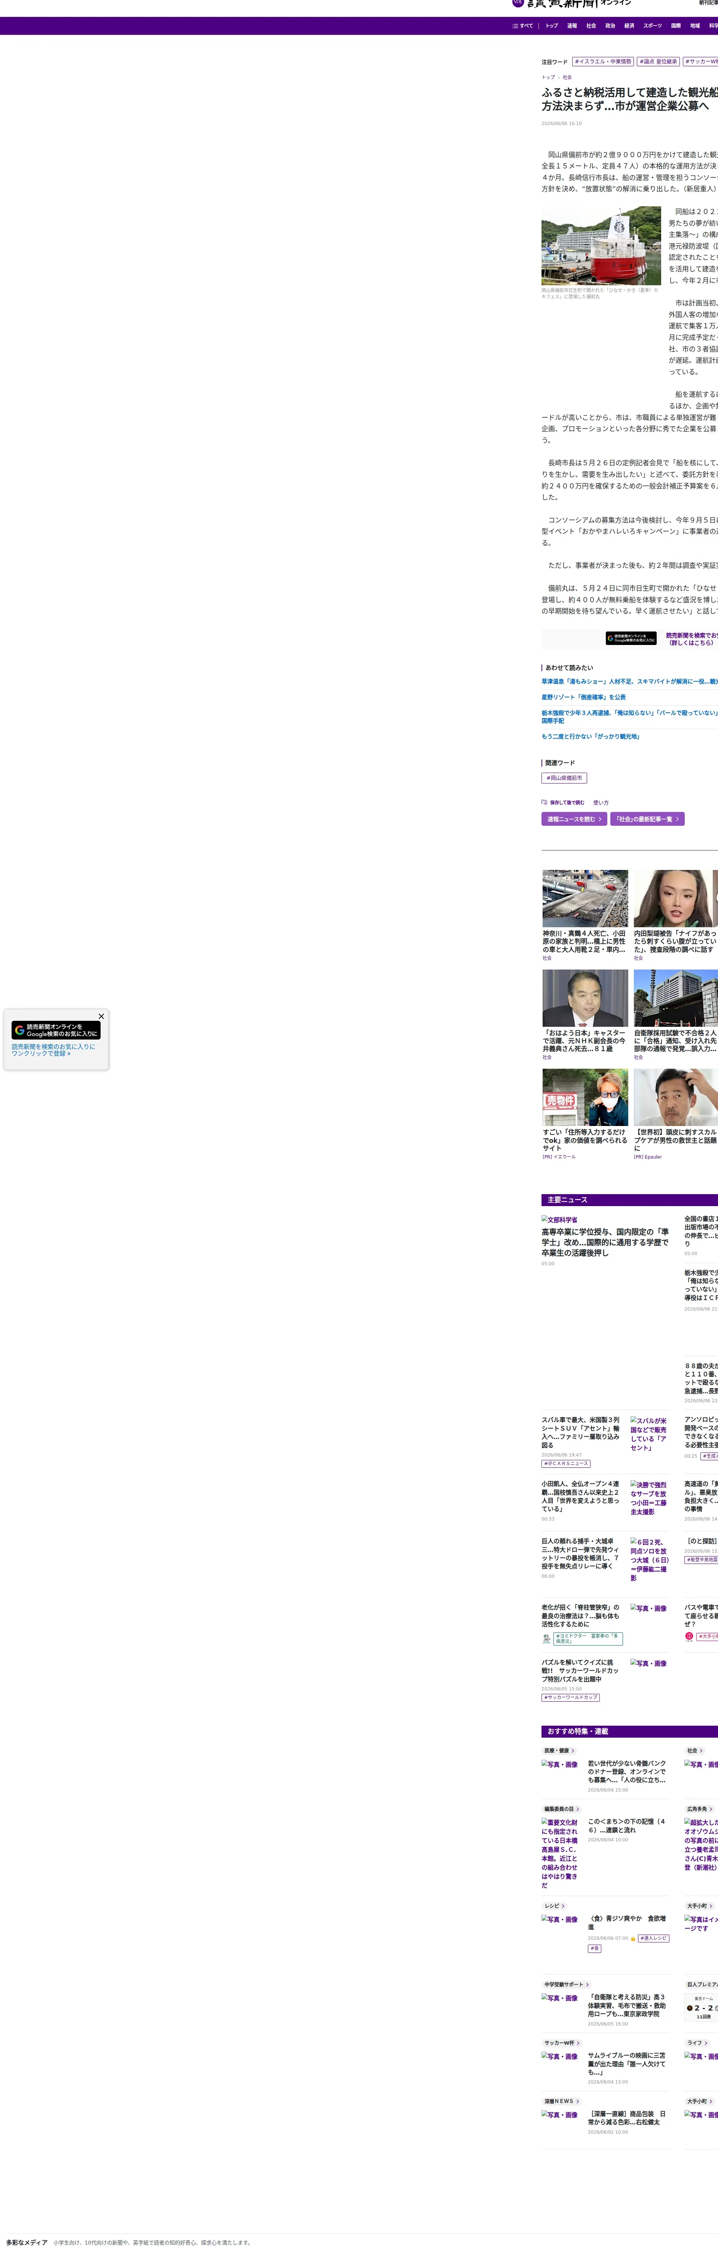Open the 老化が招く「脊柱管狭窄」 article
Viewport: 718px width, 2246px height.
[x=580, y=1616]
